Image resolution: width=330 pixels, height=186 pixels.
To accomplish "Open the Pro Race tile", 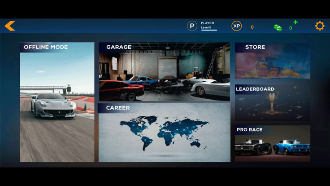I will [273, 144].
